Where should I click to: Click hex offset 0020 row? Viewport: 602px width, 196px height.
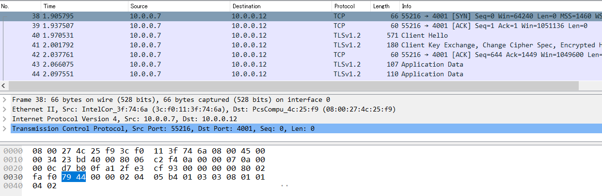point(13,168)
